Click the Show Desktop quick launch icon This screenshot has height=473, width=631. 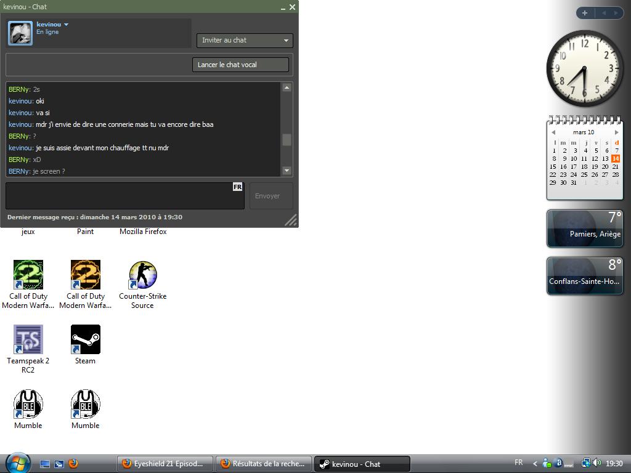(45, 464)
